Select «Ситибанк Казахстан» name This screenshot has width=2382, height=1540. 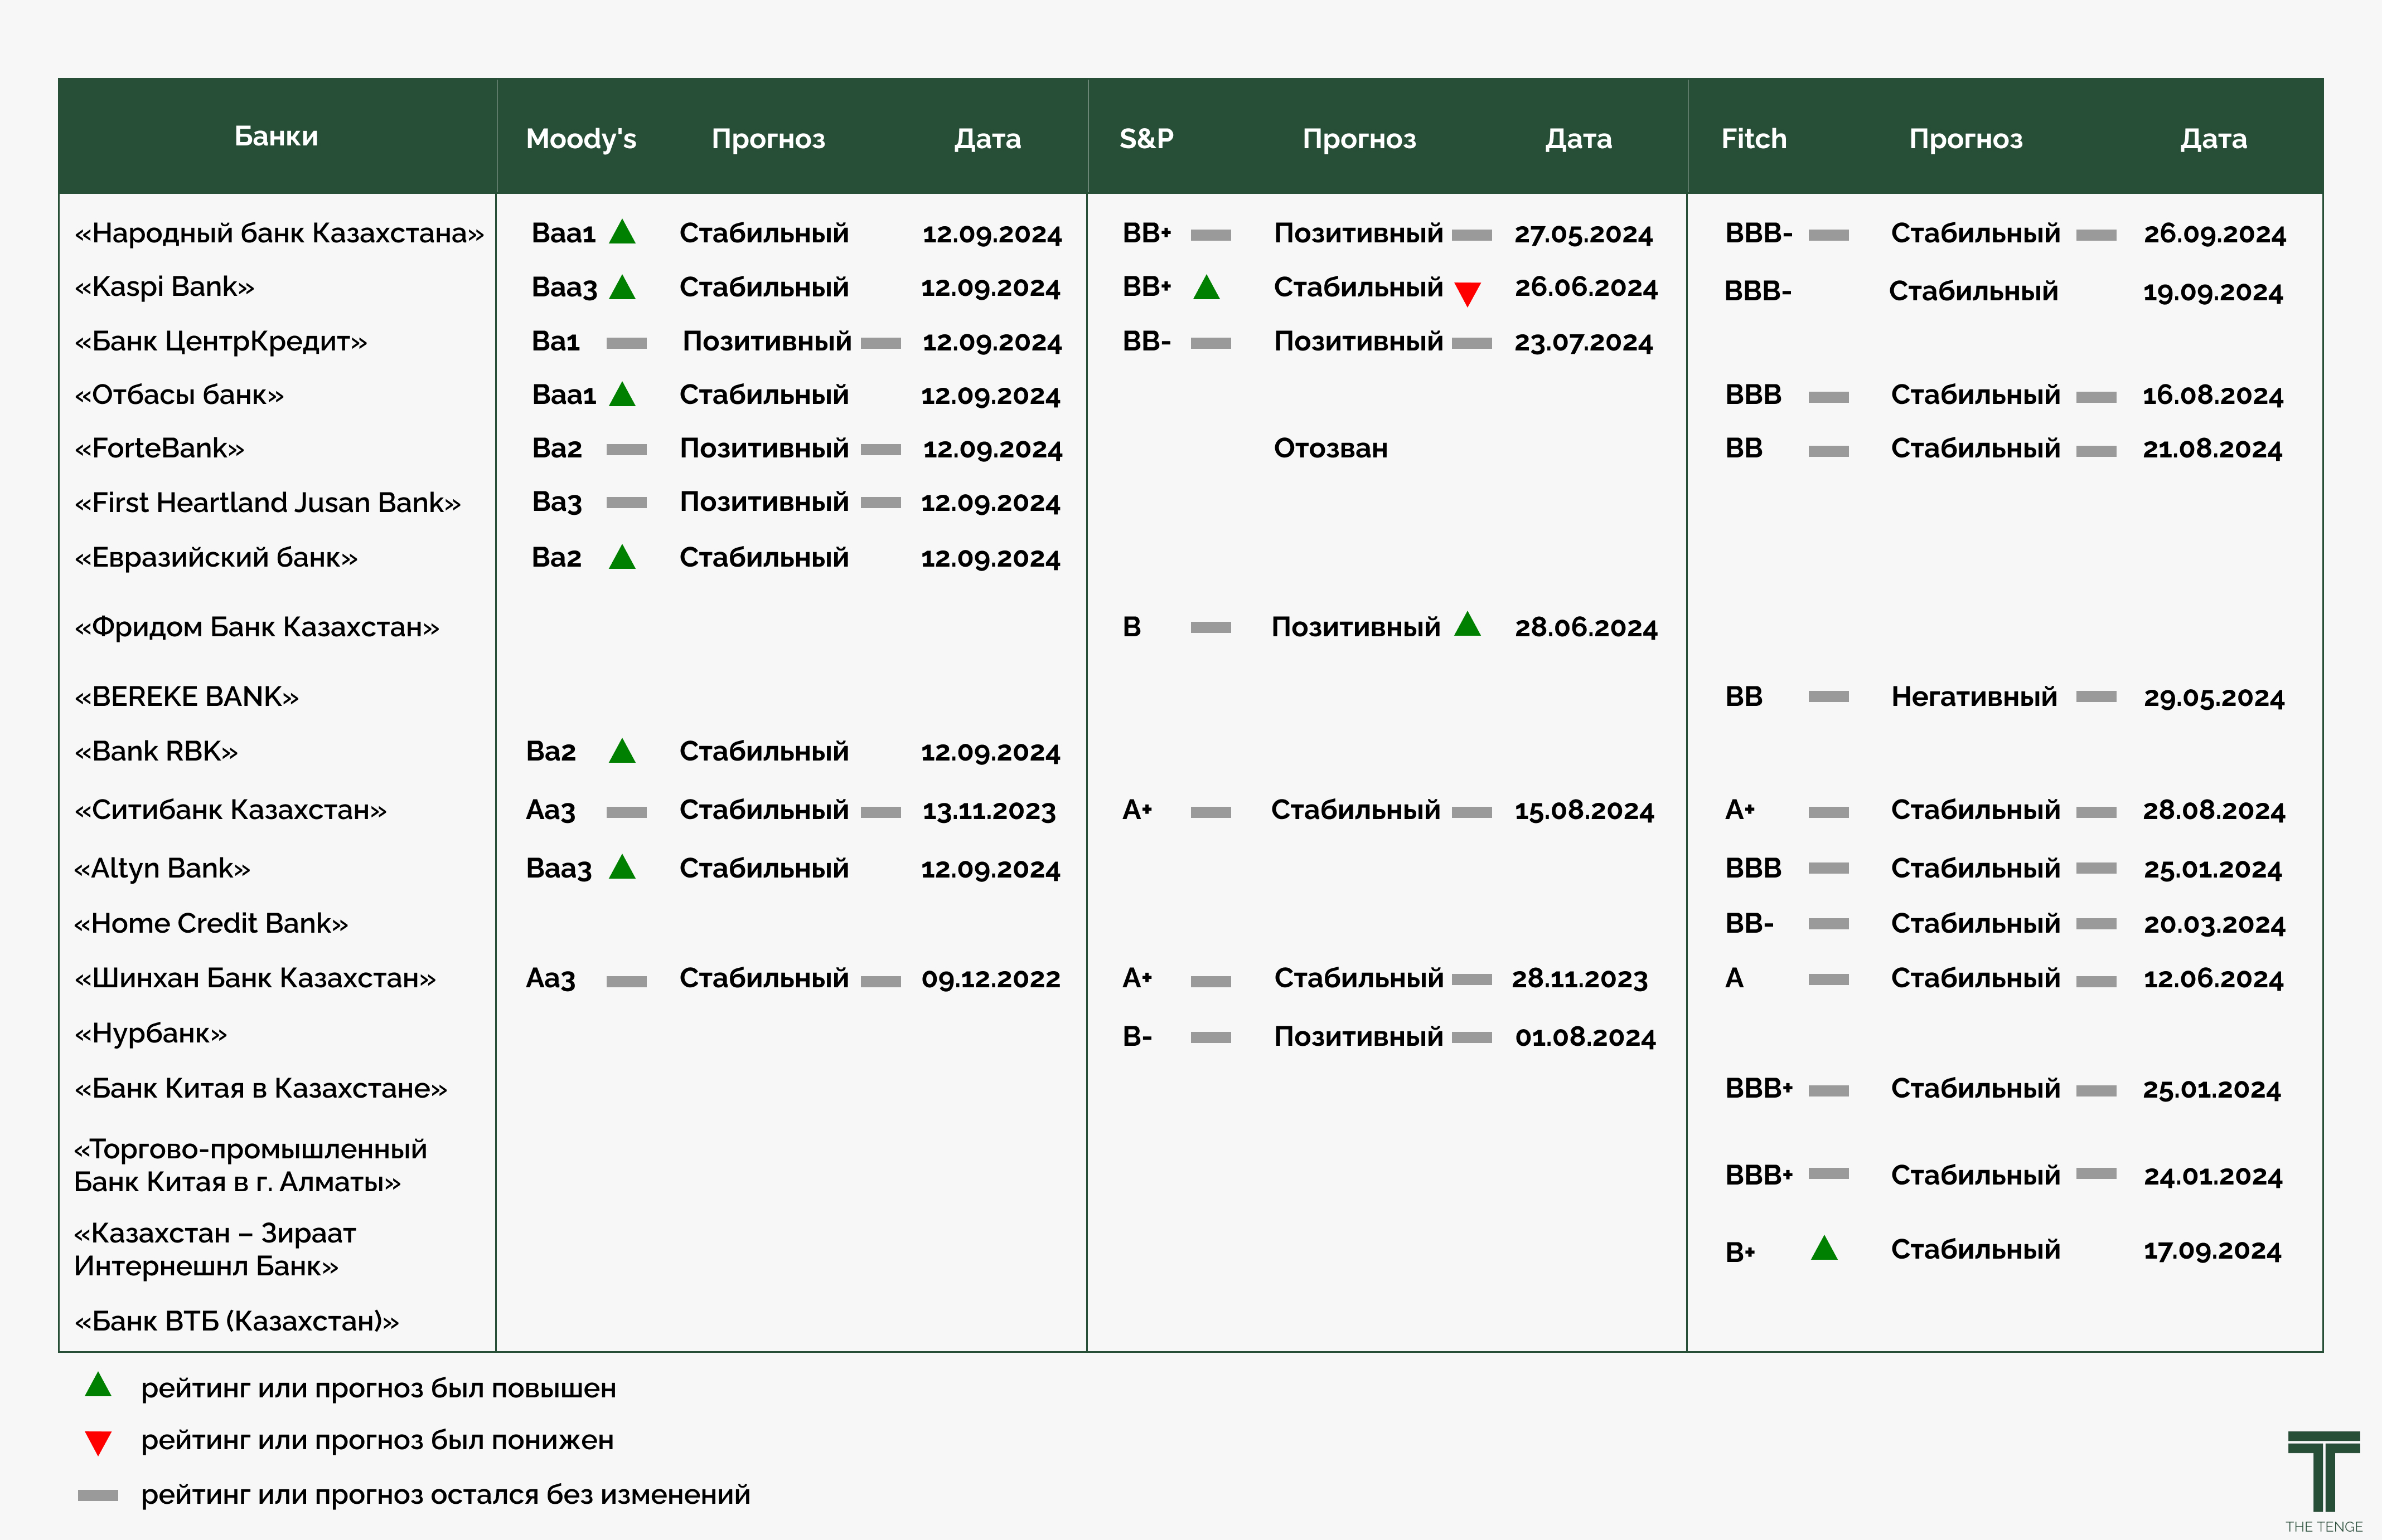point(230,809)
